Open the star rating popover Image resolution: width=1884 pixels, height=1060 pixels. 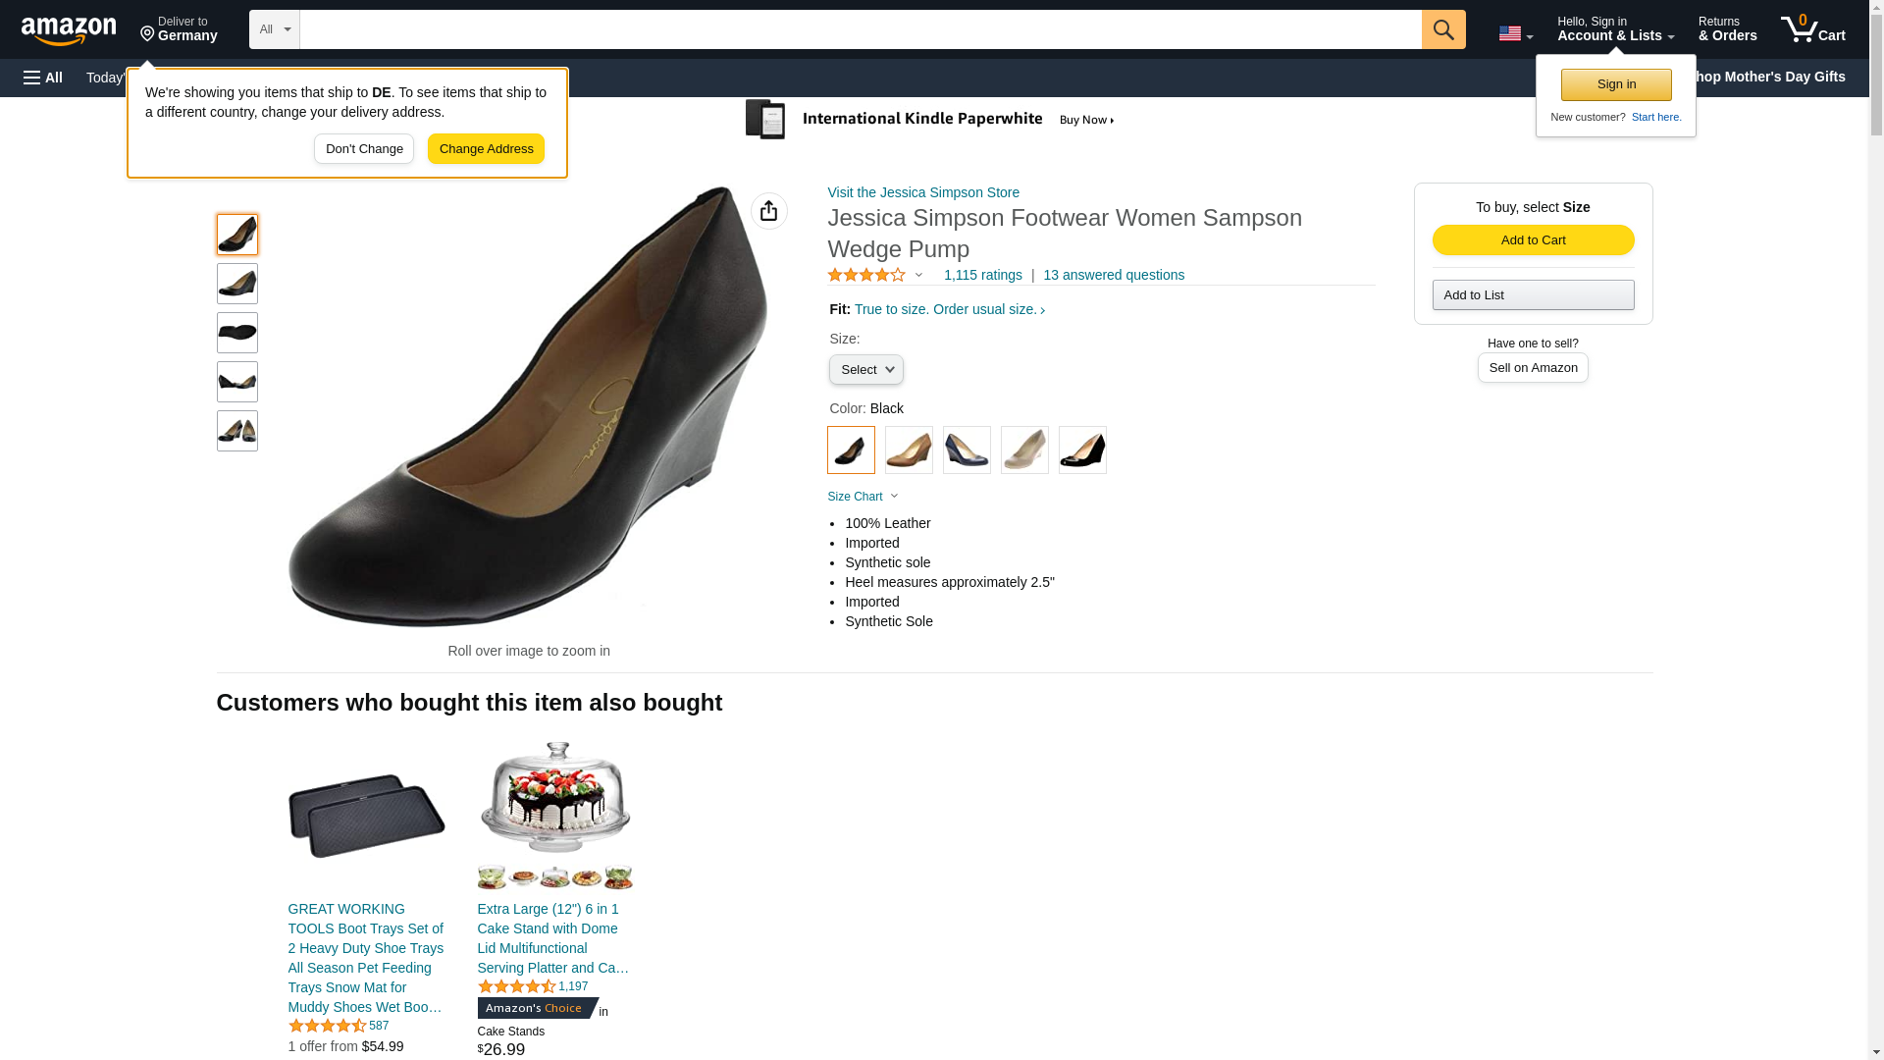point(875,276)
